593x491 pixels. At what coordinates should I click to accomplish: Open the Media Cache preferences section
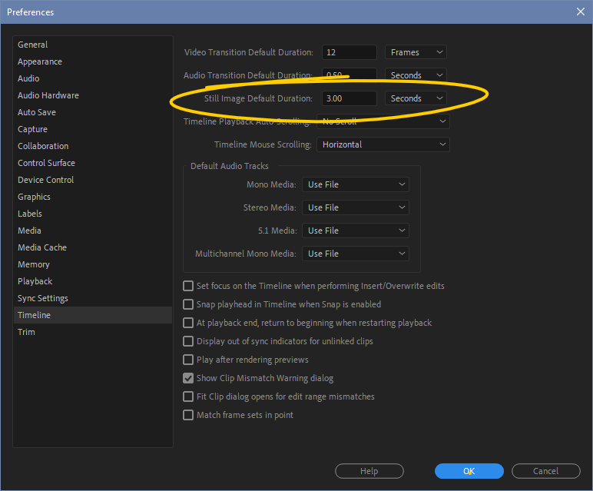pyautogui.click(x=42, y=247)
